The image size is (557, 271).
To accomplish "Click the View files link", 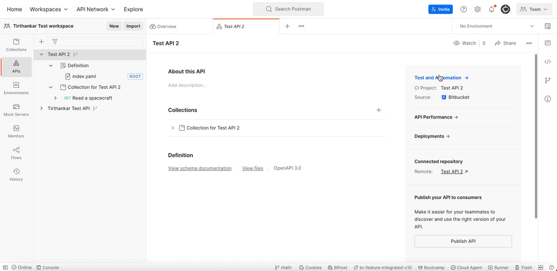I will [253, 168].
